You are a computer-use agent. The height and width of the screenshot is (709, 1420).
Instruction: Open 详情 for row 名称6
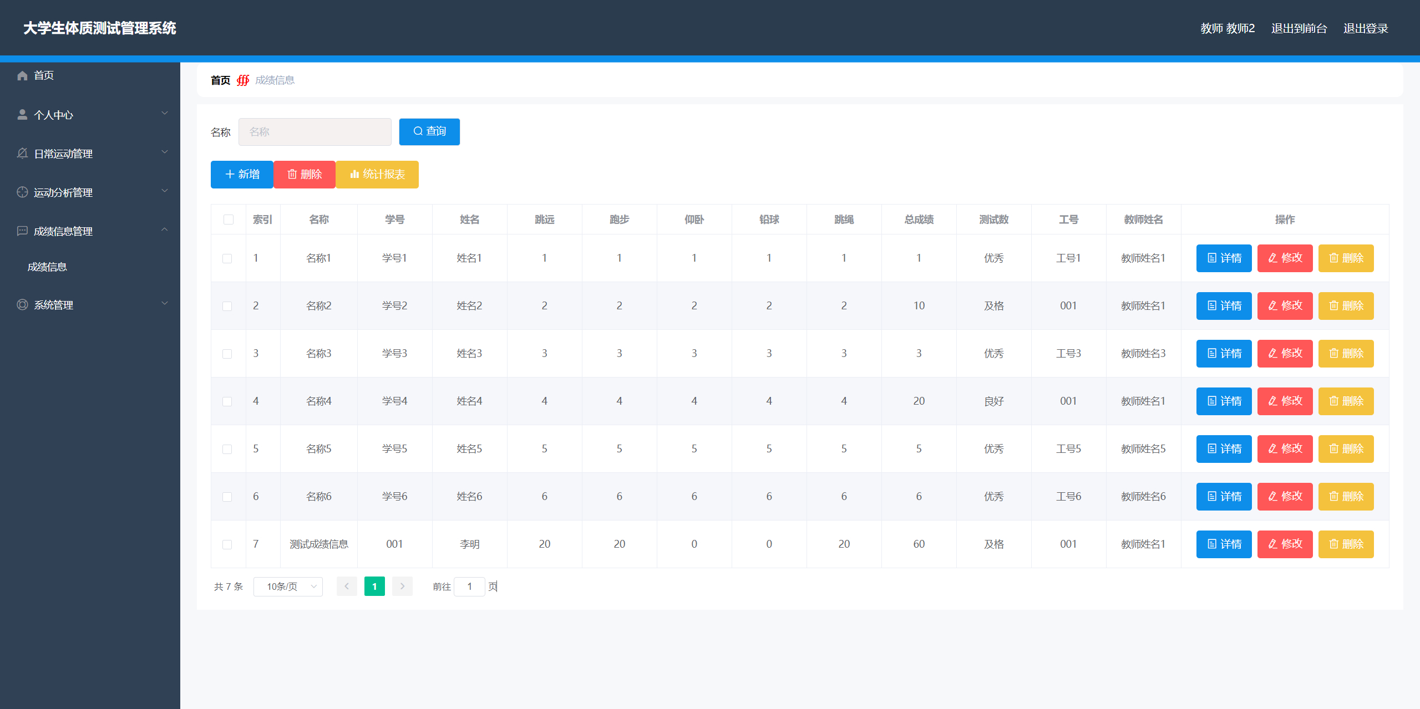pos(1224,497)
